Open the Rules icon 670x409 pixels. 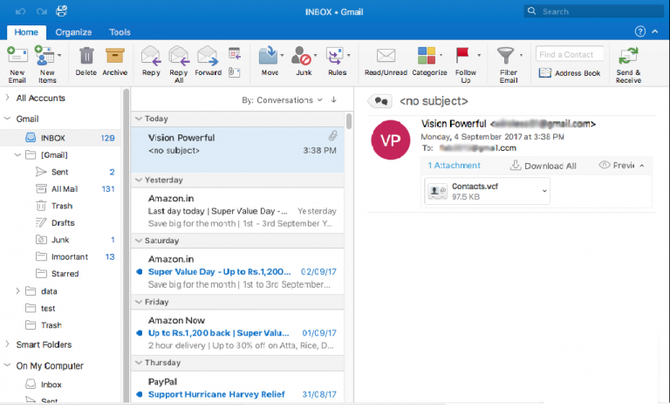coord(335,56)
